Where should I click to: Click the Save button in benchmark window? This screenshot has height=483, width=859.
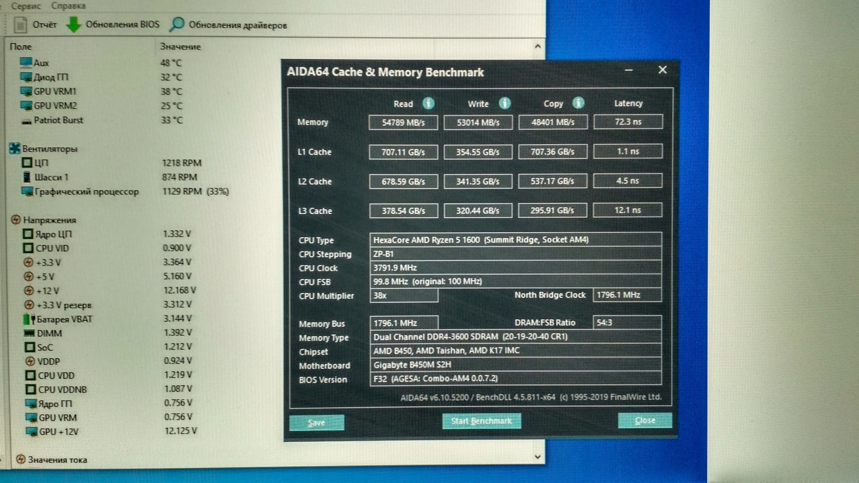click(x=317, y=422)
